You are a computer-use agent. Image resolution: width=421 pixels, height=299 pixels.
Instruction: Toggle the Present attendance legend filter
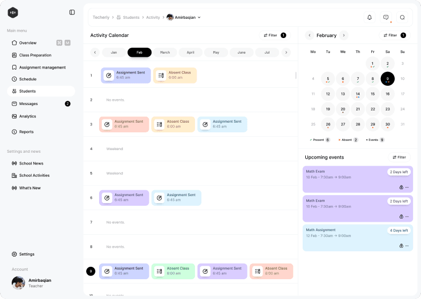coord(320,140)
